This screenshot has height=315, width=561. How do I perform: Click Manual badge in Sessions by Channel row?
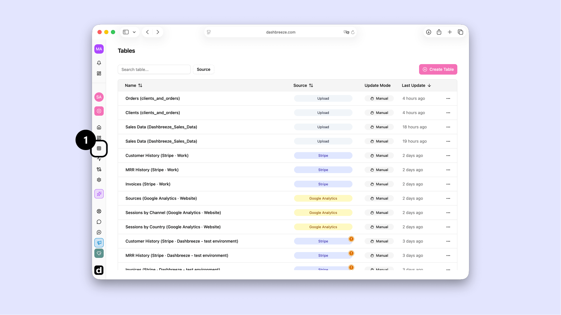(379, 213)
